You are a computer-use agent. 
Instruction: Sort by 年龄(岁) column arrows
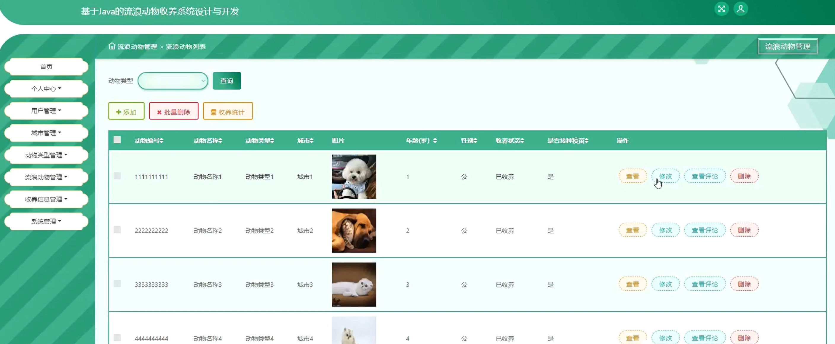(435, 140)
